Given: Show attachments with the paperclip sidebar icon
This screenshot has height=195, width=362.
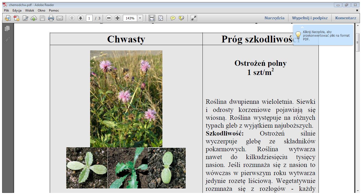Looking at the screenshot, I should tap(7, 40).
